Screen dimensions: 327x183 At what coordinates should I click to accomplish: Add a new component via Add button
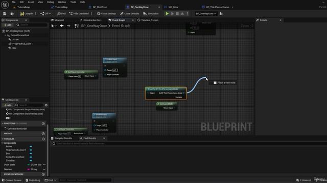8,25
